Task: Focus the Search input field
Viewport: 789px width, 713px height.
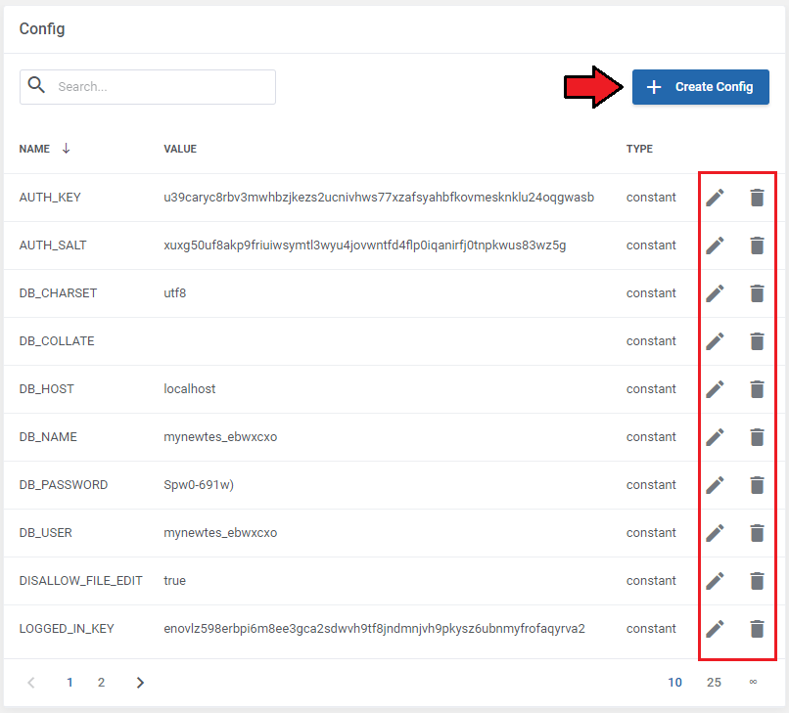Action: pos(148,87)
